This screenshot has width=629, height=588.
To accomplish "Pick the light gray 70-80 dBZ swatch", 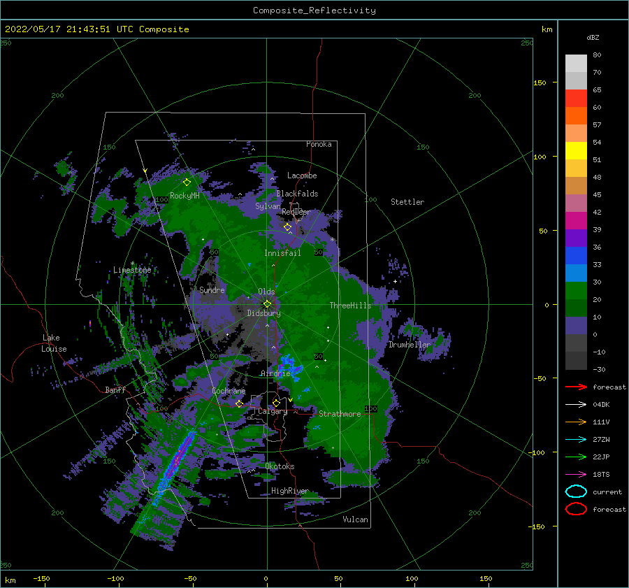I will click(576, 64).
